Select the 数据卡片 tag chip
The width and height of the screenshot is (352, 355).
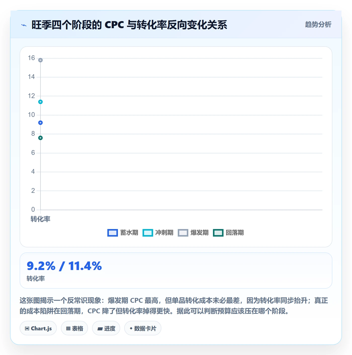(x=143, y=328)
